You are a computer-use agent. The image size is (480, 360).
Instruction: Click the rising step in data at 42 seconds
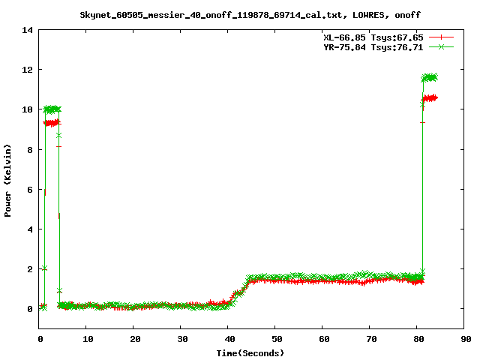click(238, 292)
